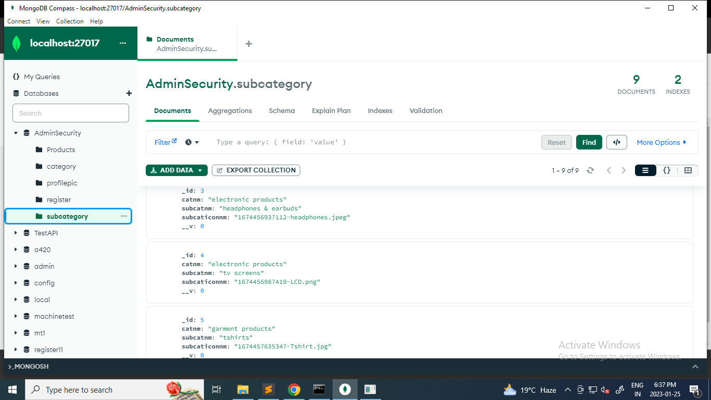Image resolution: width=711 pixels, height=400 pixels.
Task: Collapse the AdminSecurity database
Action: [x=16, y=133]
